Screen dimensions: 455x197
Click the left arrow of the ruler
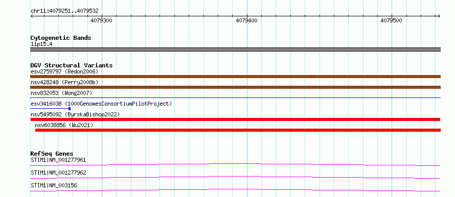[32, 16]
